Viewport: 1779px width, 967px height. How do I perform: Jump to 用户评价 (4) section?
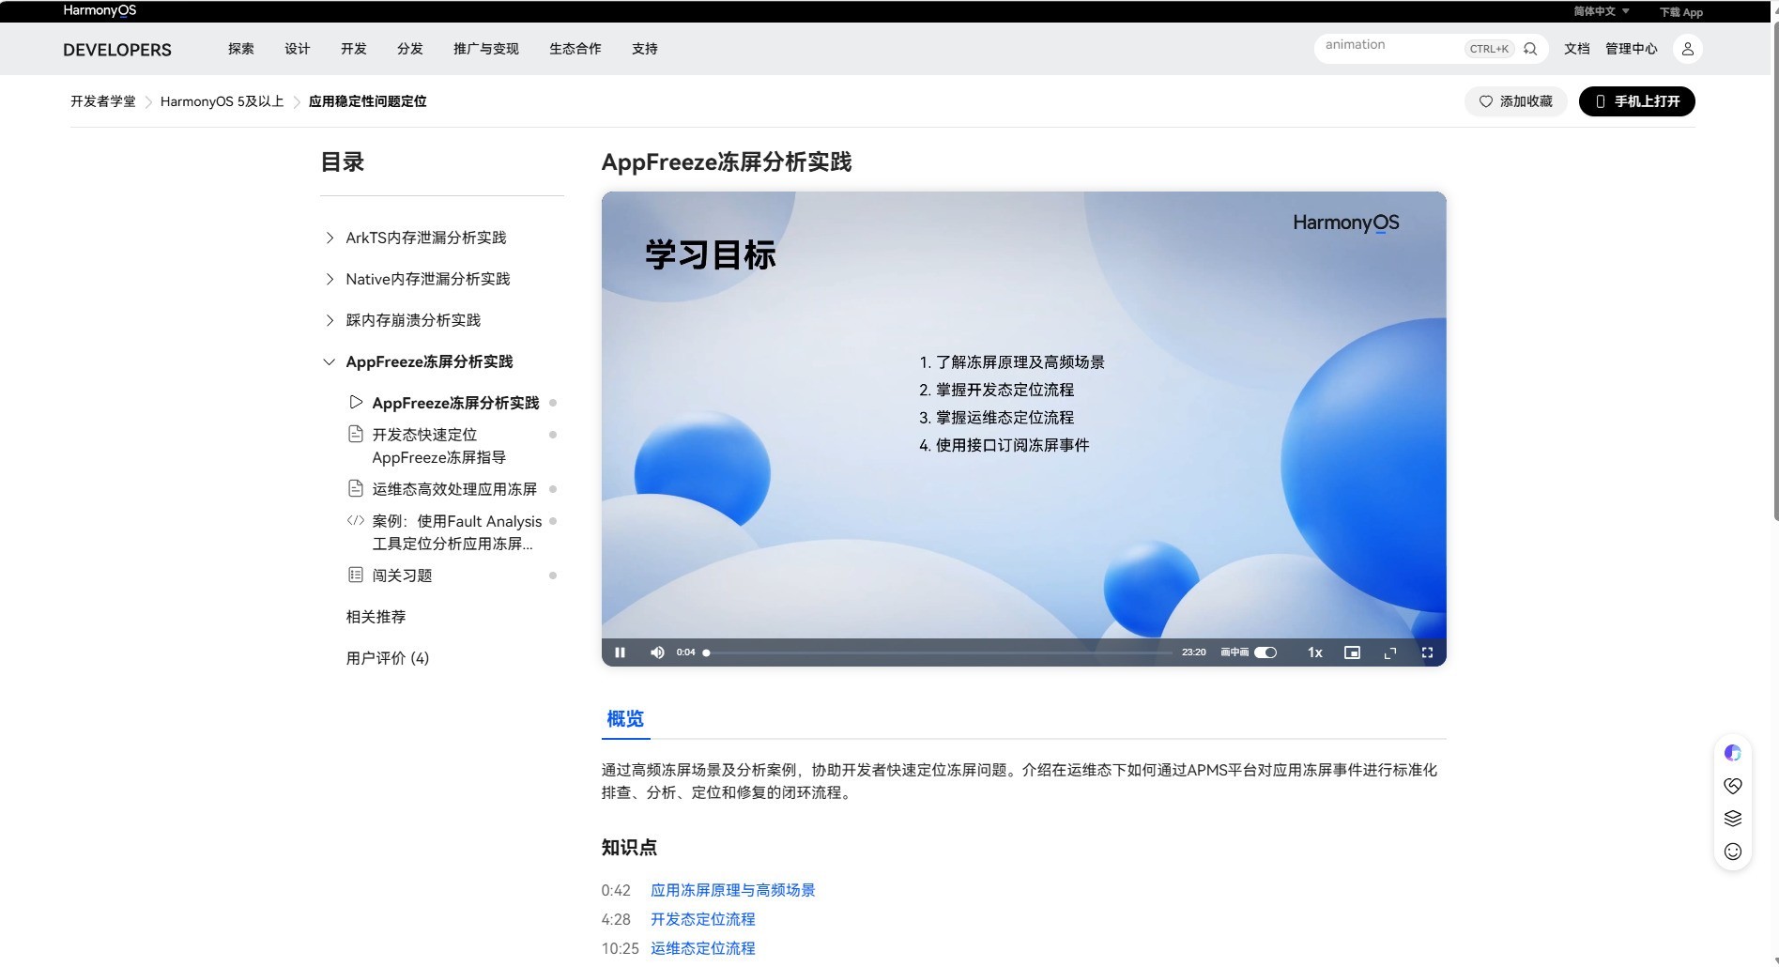pos(388,658)
